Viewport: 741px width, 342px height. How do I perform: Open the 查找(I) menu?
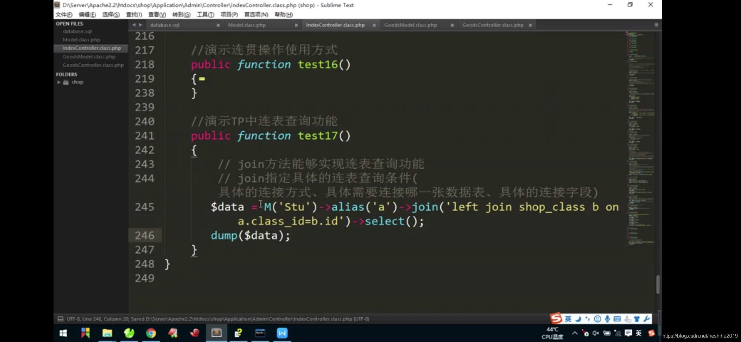point(134,15)
